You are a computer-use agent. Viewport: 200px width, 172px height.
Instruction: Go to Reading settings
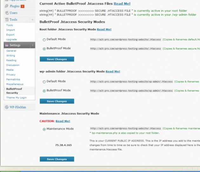pos(11,60)
